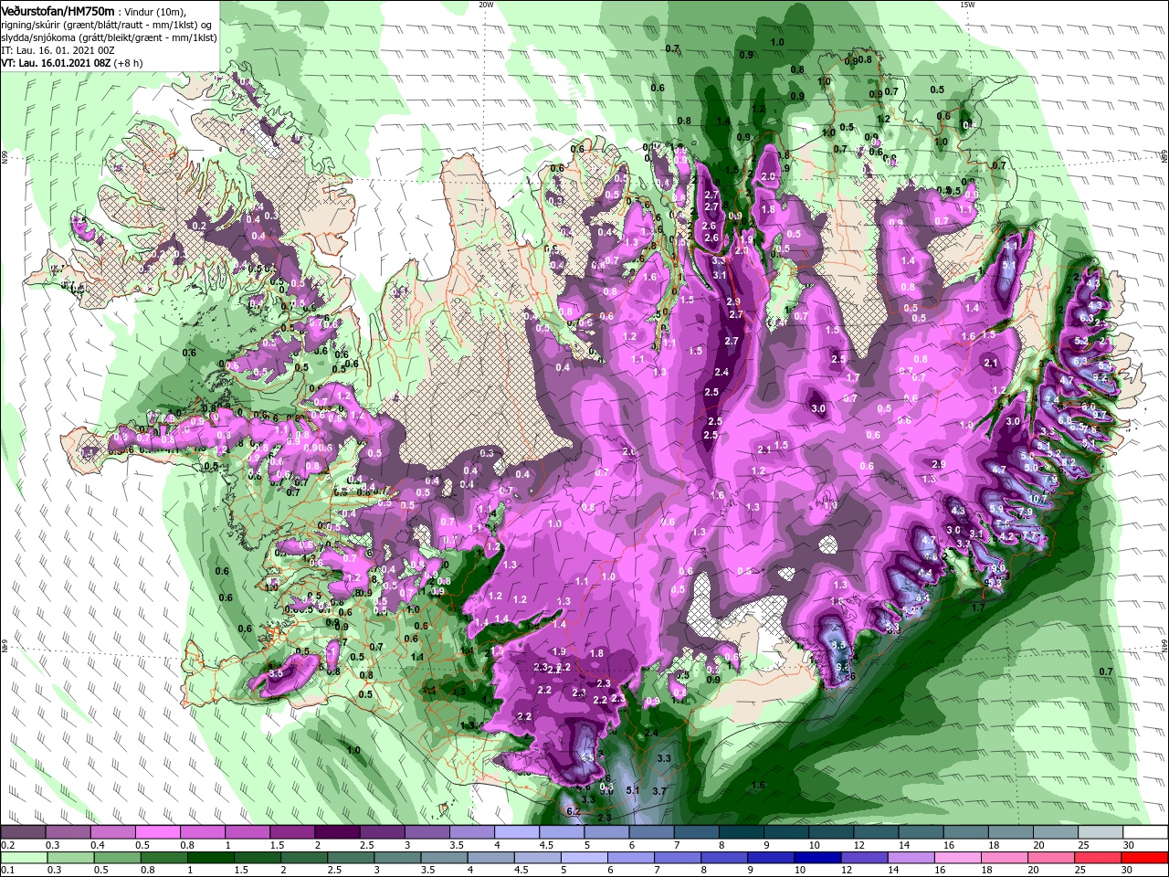Image resolution: width=1169 pixels, height=877 pixels.
Task: Click the map value 3.7 off the south coast
Action: (659, 791)
